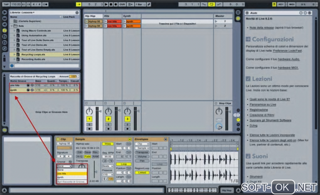Click the browser search field
Image resolution: width=320 pixels, height=195 pixels.
point(46,66)
